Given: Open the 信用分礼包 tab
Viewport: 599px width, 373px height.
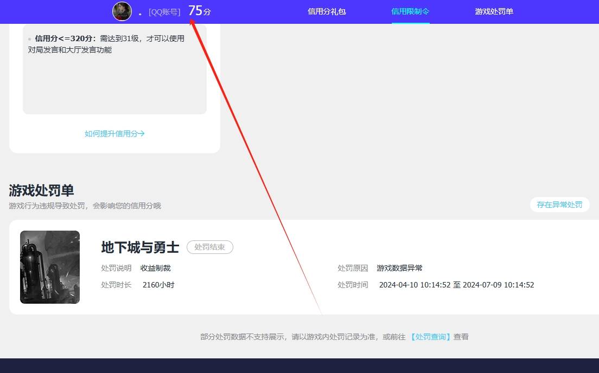Looking at the screenshot, I should (x=326, y=11).
